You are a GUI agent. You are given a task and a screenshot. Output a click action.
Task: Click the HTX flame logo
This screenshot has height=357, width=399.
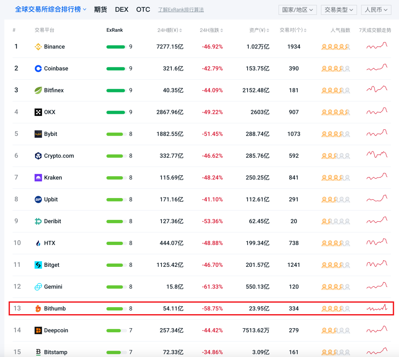(38, 243)
